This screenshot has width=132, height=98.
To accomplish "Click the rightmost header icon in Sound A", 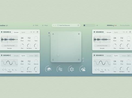I will [x=37, y=32].
